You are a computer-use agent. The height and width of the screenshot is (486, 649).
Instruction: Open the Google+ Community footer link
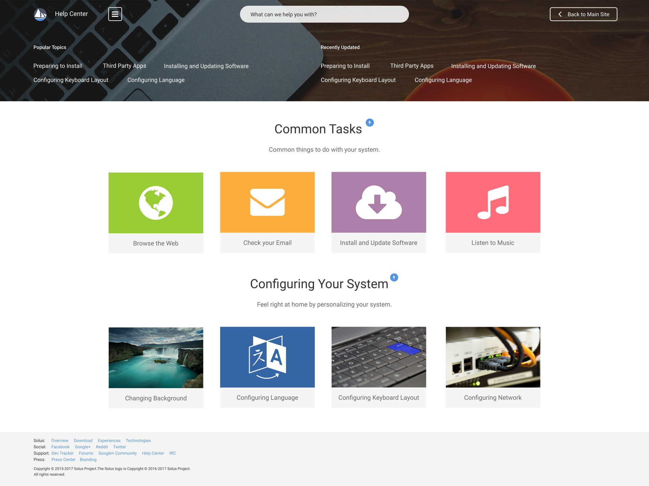click(x=118, y=453)
